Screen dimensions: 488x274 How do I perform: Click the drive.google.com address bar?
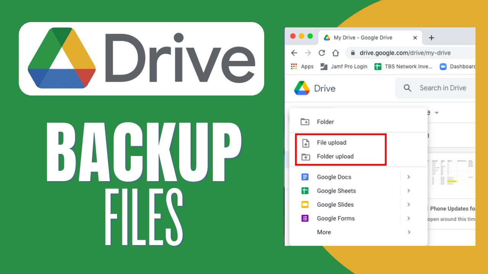410,53
